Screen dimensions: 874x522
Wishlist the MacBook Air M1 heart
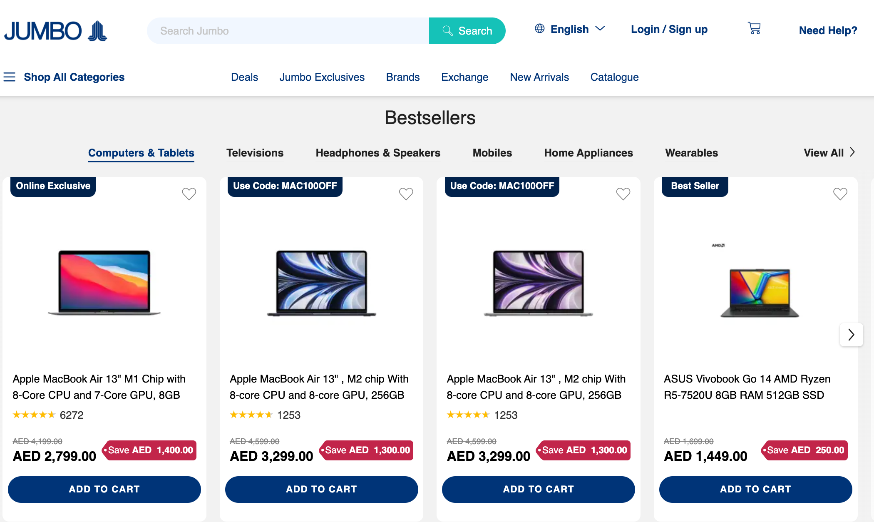[x=189, y=194]
